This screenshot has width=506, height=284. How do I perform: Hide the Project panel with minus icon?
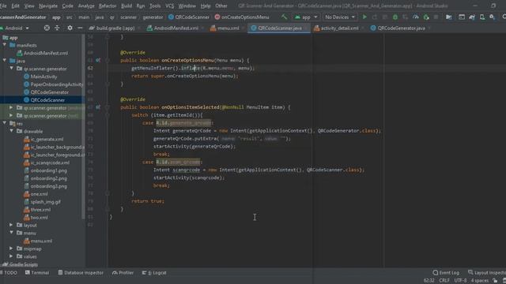(x=80, y=28)
